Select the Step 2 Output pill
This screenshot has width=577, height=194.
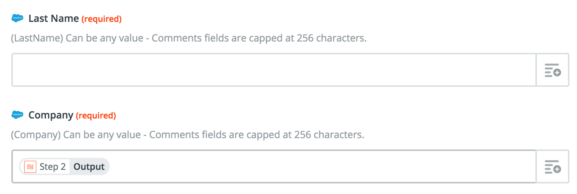(64, 167)
